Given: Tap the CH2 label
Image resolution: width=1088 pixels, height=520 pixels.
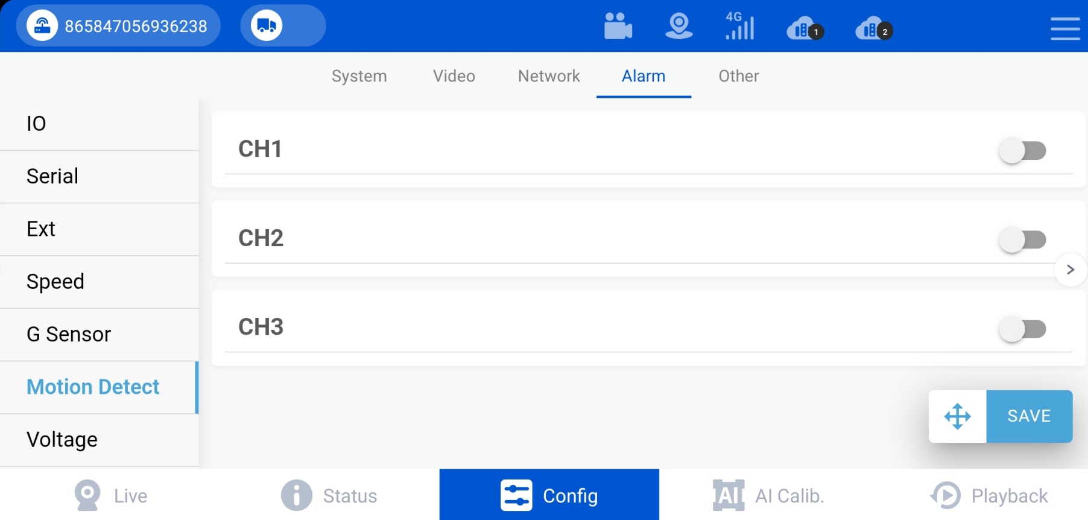Looking at the screenshot, I should 261,238.
